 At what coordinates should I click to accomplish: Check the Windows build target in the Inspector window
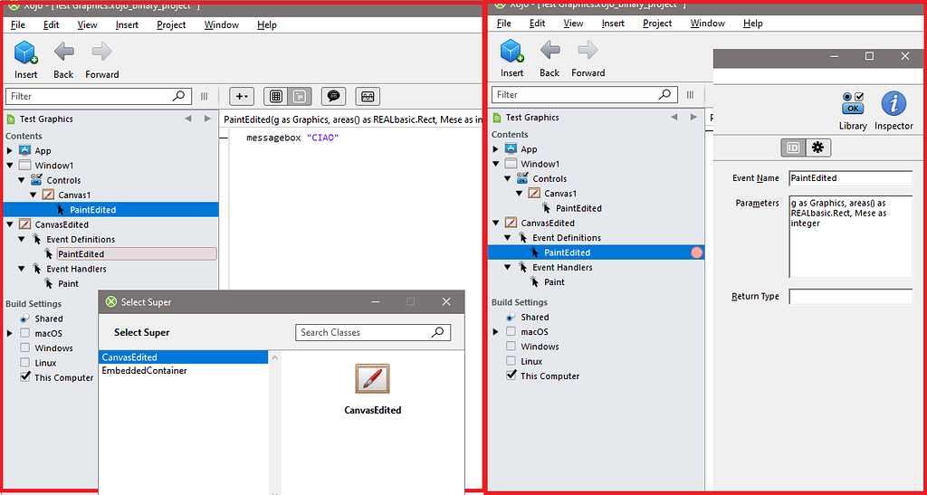coord(511,347)
